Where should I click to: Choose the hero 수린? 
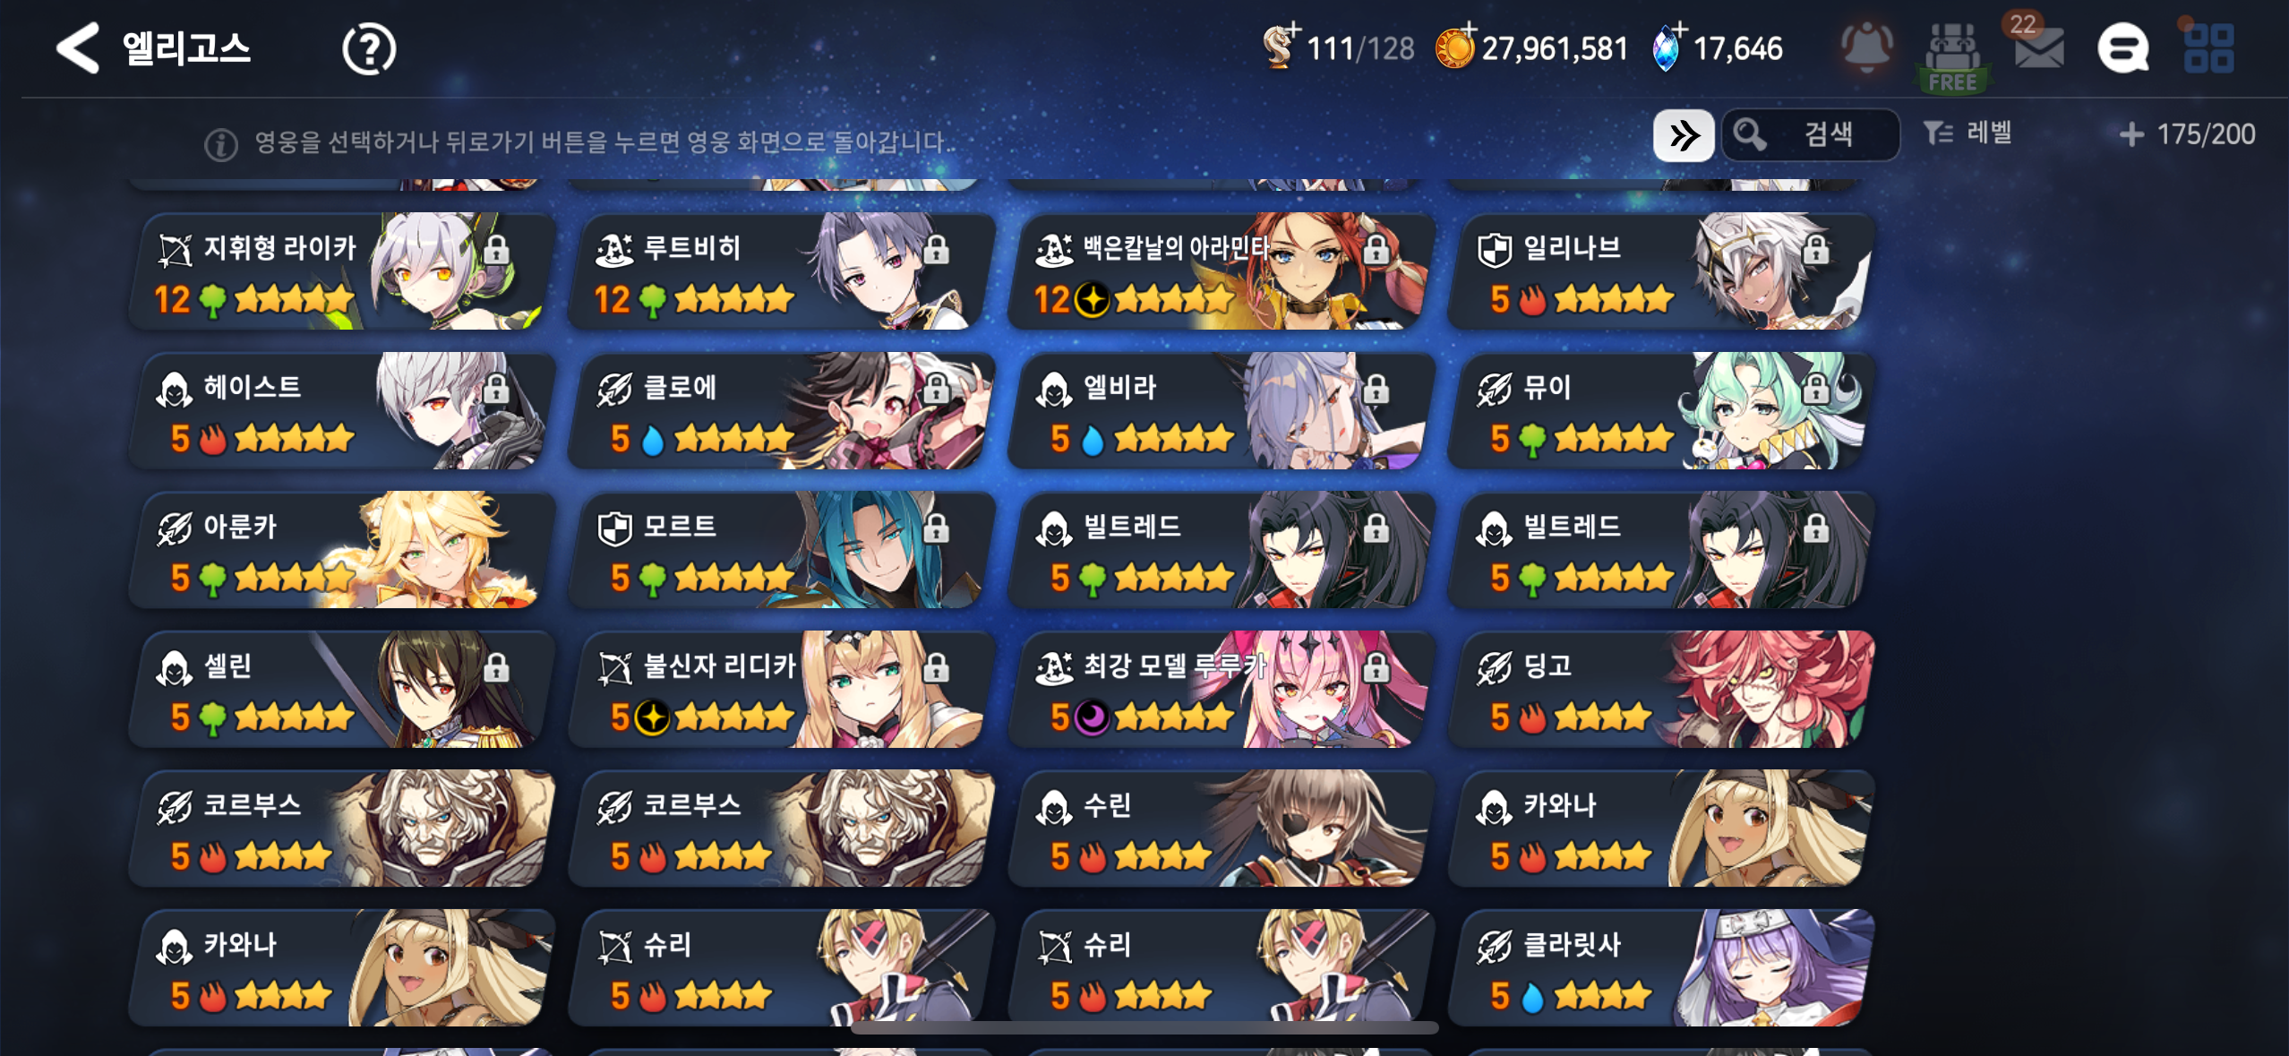coord(1222,828)
